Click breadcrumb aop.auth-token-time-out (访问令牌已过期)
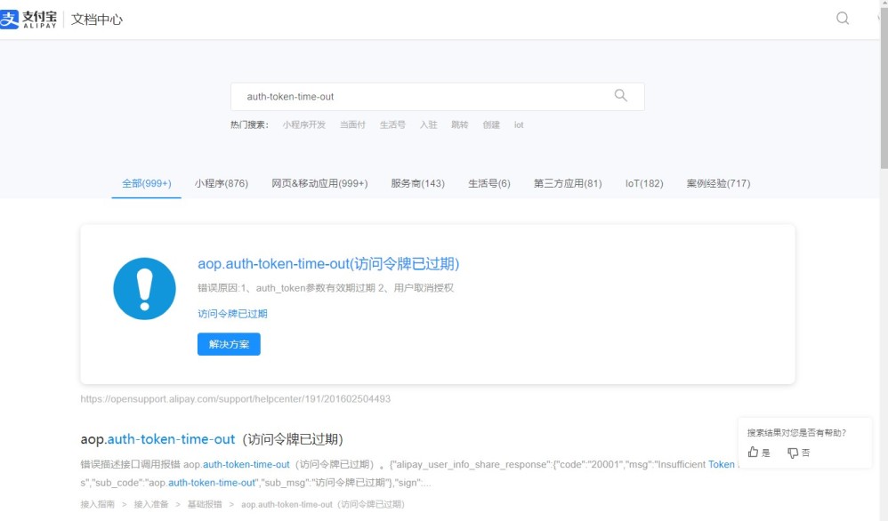The height and width of the screenshot is (521, 888). point(323,504)
